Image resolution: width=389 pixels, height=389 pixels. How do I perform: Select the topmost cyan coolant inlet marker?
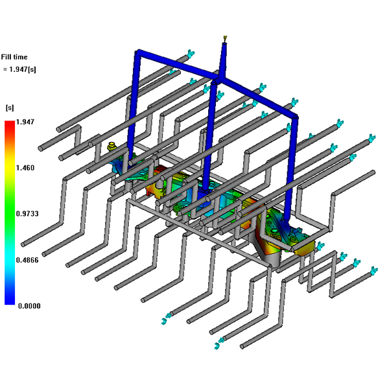point(191,53)
